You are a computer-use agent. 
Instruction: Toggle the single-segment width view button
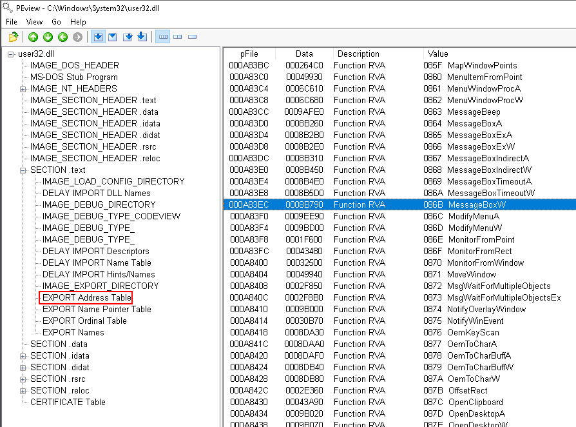(x=192, y=37)
